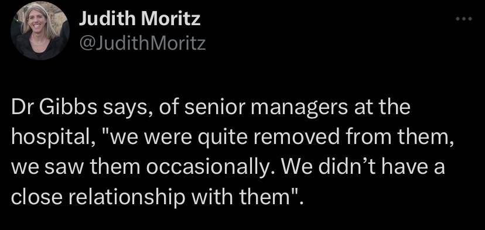Open the three-dot more options menu

click(464, 19)
